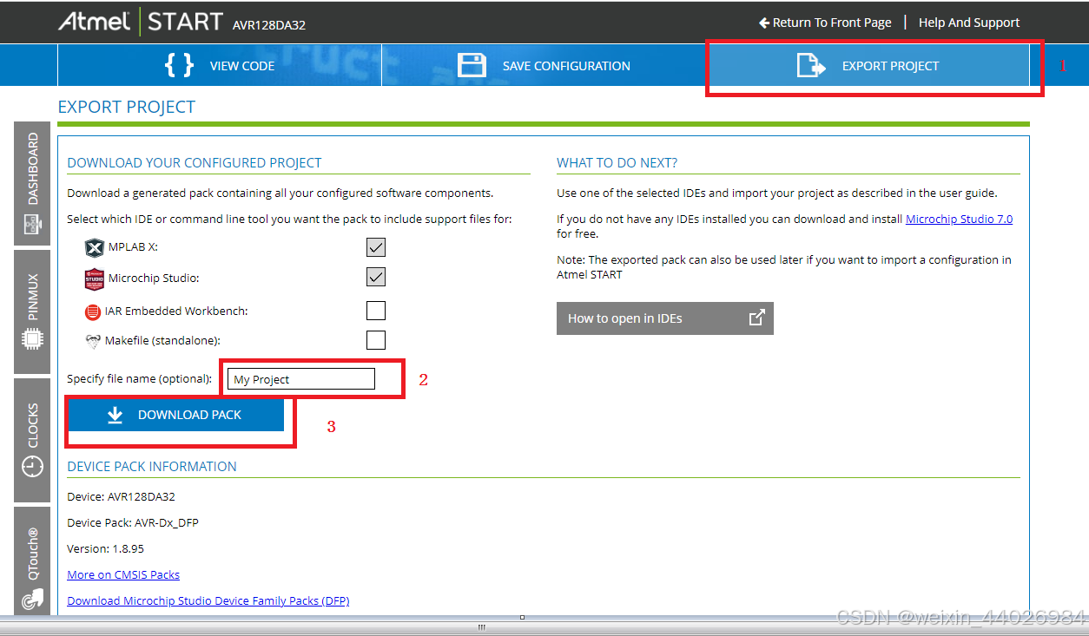Click the Specify file name (optional) label
Screen dimensions: 1089x636
pyautogui.click(x=140, y=379)
